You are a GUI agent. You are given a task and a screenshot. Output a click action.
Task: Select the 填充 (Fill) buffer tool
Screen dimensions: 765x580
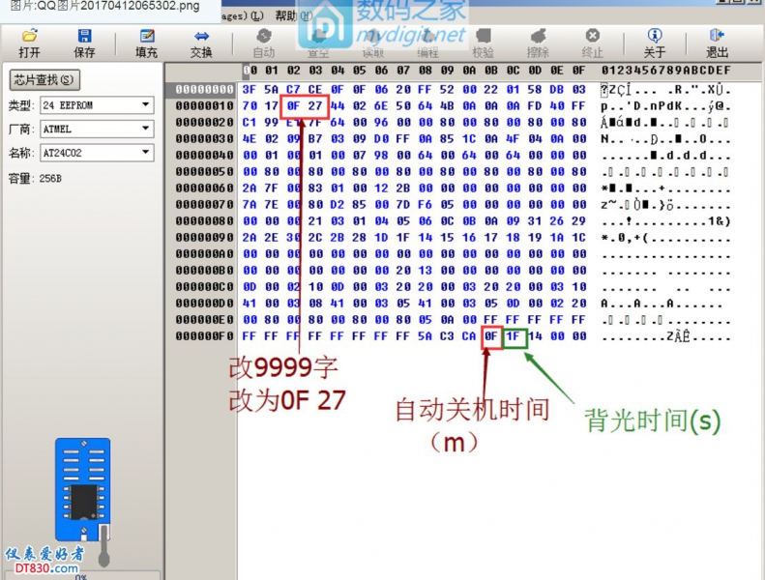coord(147,43)
